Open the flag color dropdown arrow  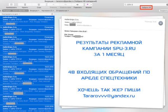91,4
